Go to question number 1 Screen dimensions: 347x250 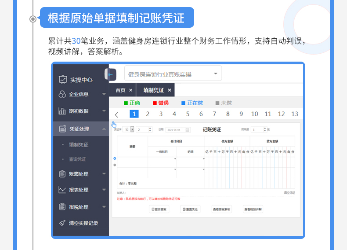pos(134,114)
